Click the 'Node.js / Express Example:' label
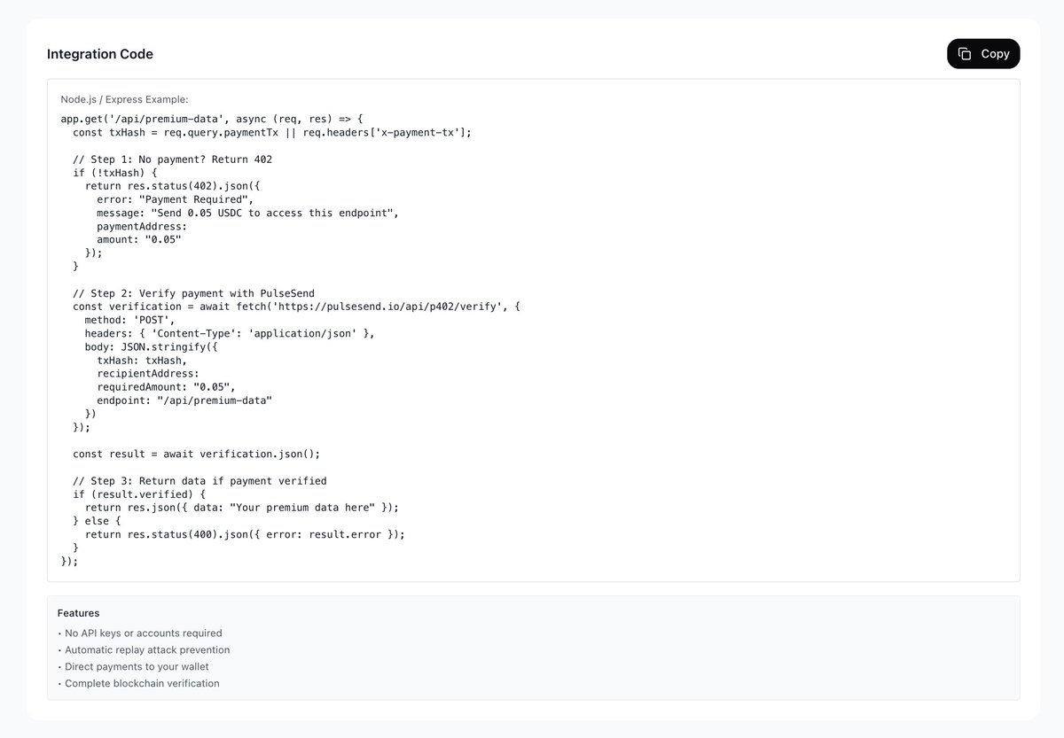The width and height of the screenshot is (1064, 738). [124, 99]
